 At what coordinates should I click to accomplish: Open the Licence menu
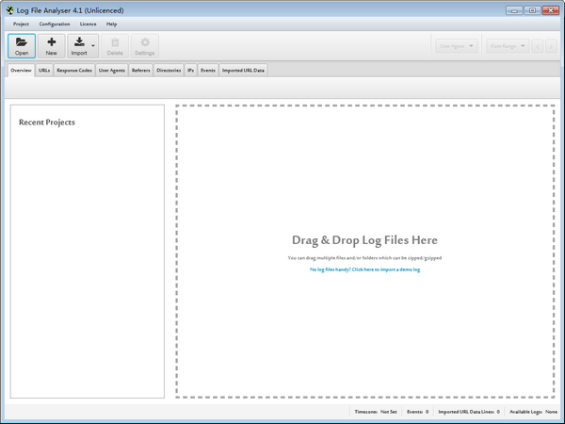pos(88,24)
